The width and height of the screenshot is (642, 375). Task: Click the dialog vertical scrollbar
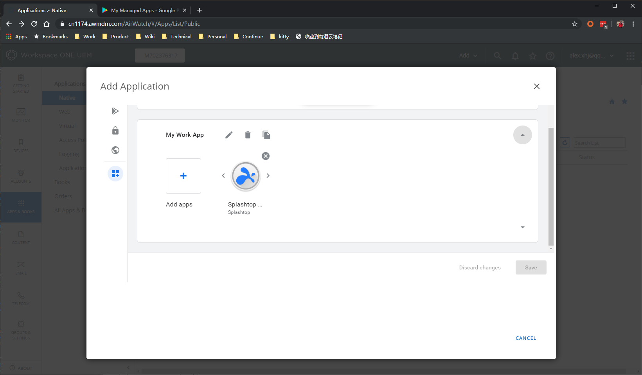(551, 186)
